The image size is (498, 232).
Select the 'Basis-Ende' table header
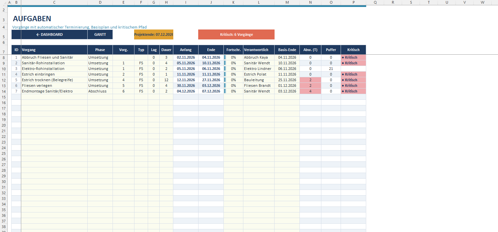click(287, 50)
